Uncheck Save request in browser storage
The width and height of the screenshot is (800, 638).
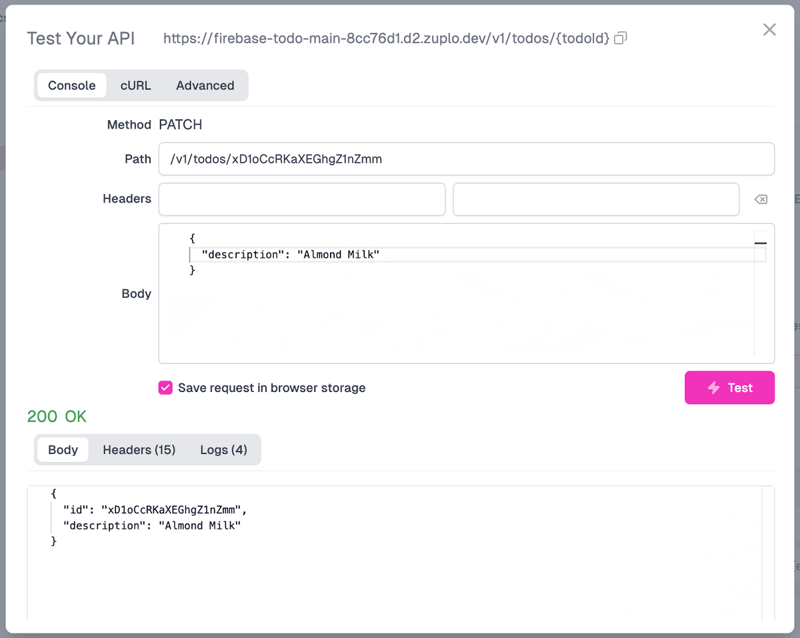(165, 388)
